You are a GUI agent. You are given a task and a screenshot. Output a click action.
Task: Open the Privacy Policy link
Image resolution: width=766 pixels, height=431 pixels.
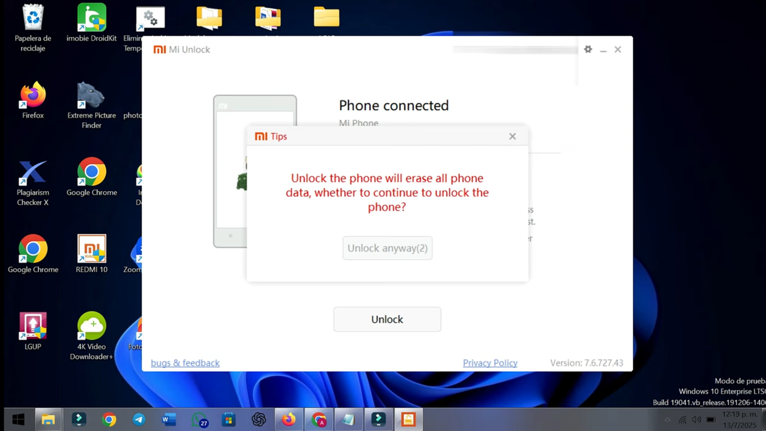click(490, 363)
